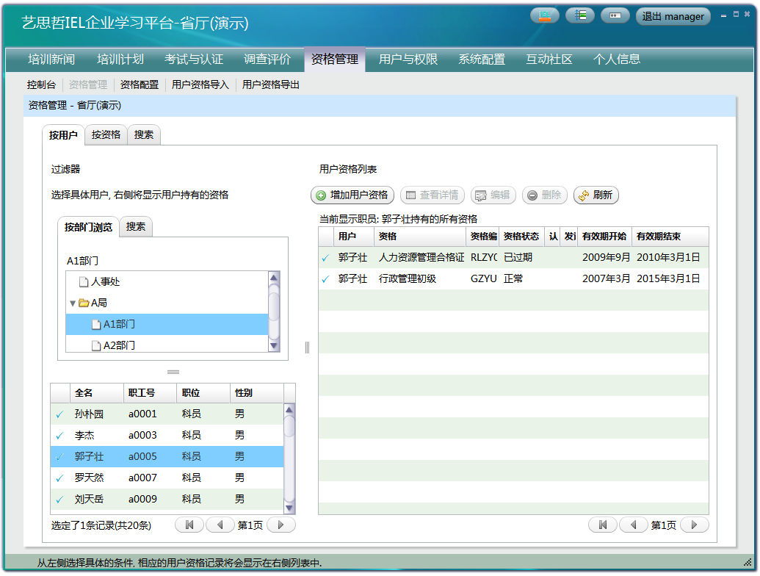Click vertical splitter handle between panels
The height and width of the screenshot is (576, 760).
point(307,348)
